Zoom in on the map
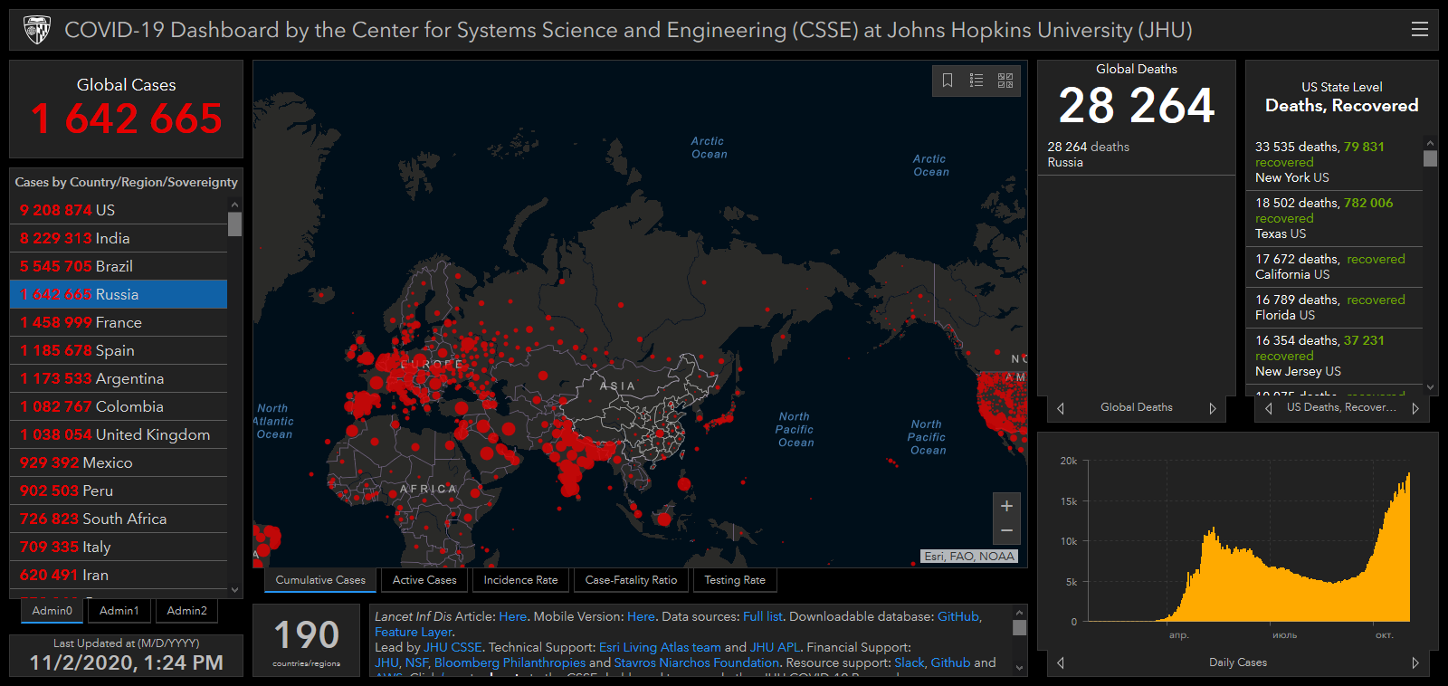 click(1006, 506)
